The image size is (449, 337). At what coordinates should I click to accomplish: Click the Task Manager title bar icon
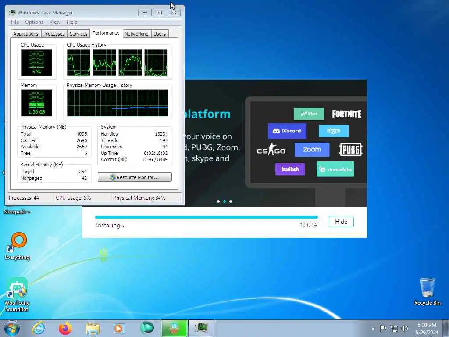[12, 13]
